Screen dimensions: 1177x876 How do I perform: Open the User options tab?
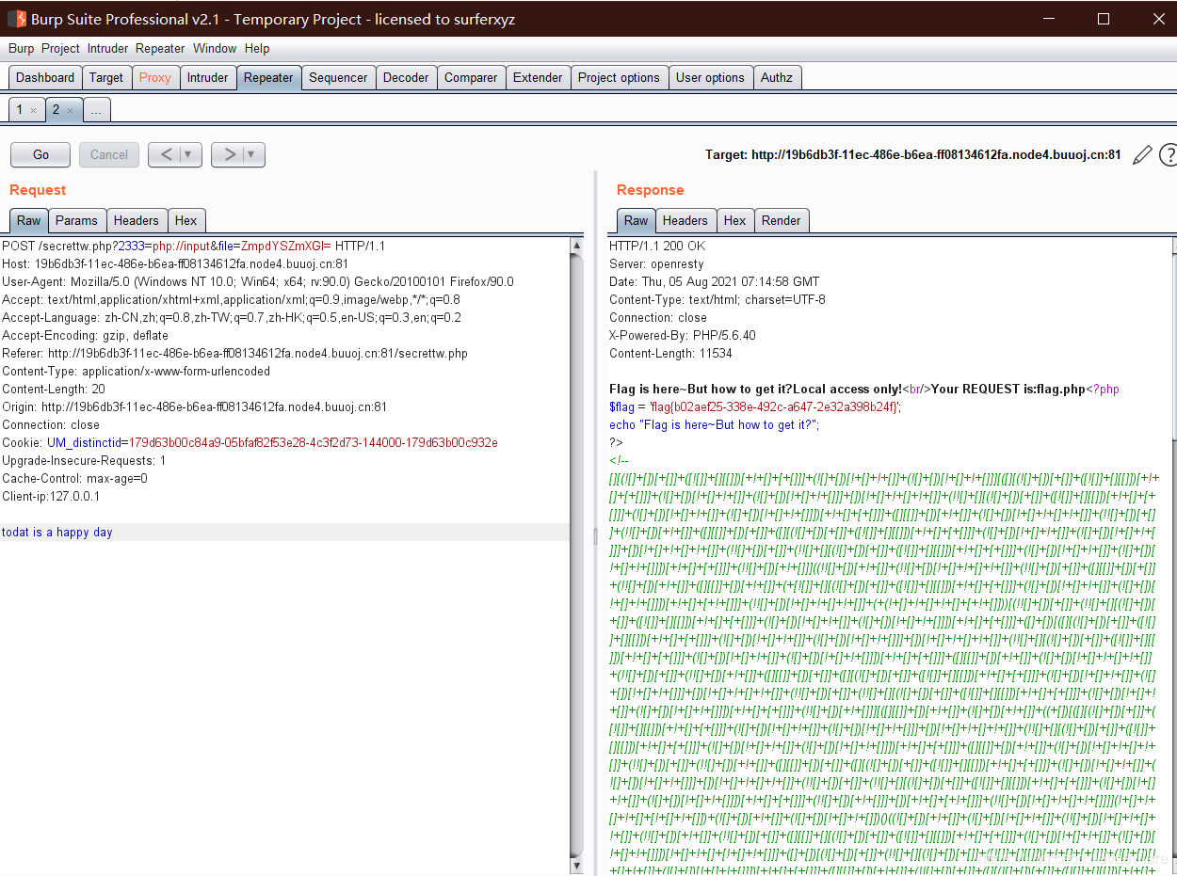pyautogui.click(x=710, y=78)
